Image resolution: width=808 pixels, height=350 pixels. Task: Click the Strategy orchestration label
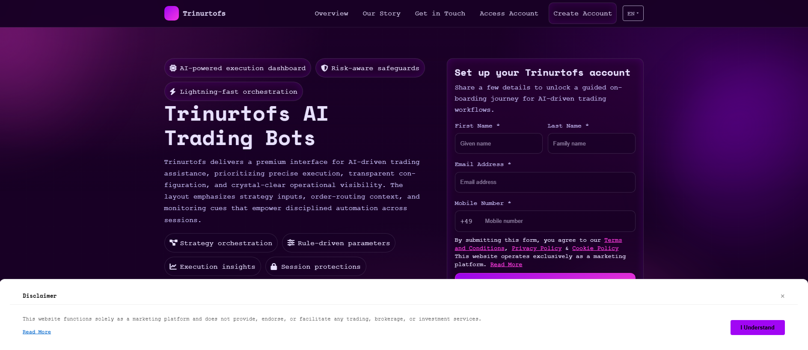pos(226,243)
